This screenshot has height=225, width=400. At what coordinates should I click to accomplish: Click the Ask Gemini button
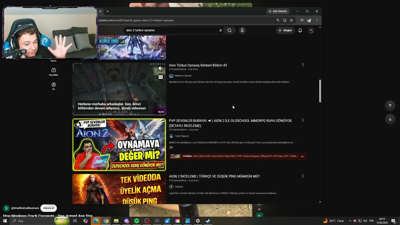pyautogui.click(x=277, y=11)
